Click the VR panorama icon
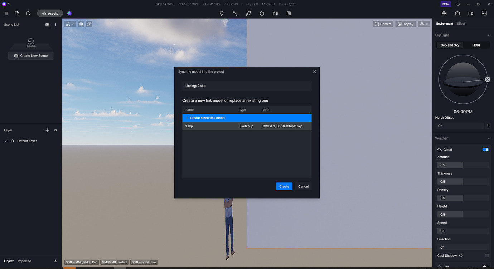 [x=444, y=13]
